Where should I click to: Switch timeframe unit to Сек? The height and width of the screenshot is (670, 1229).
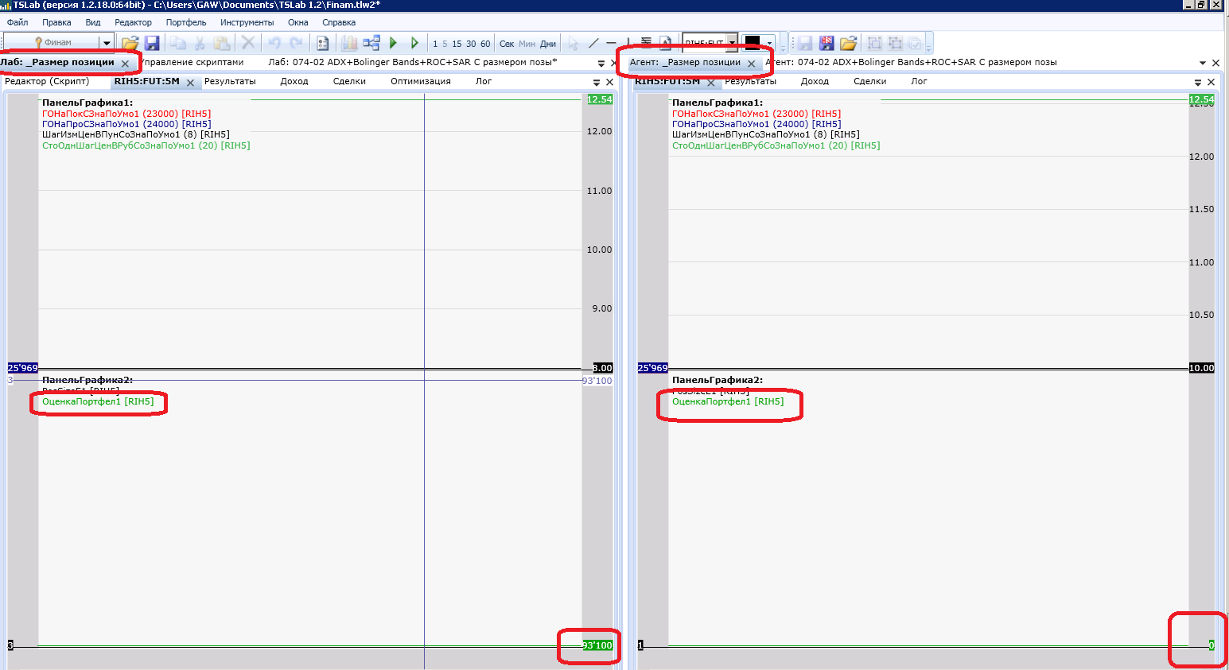[507, 44]
